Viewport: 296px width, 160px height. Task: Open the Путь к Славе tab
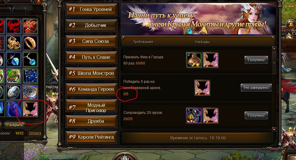[x=91, y=57]
